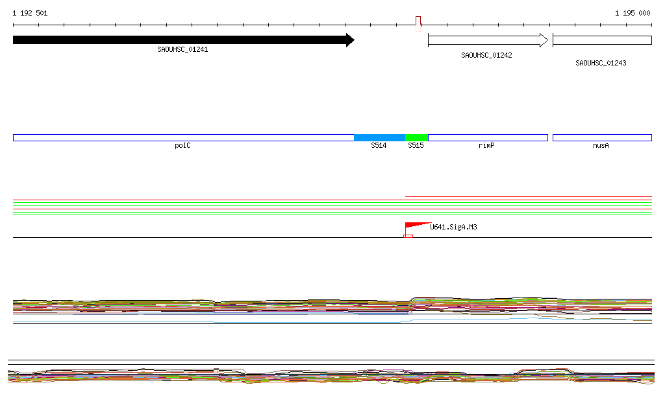
Task: Click the small red box under the promoter flag
Action: point(408,236)
